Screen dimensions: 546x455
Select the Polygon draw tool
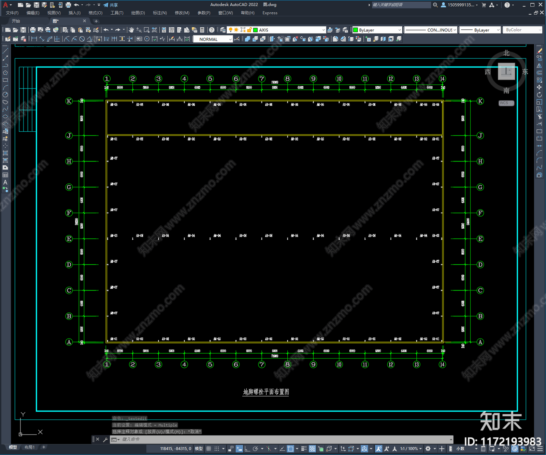[5, 73]
